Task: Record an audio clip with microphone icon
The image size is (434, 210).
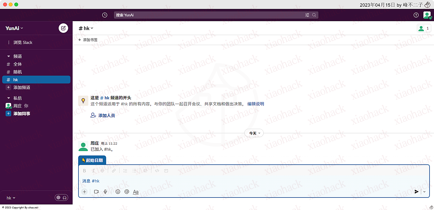Action: tap(105, 192)
